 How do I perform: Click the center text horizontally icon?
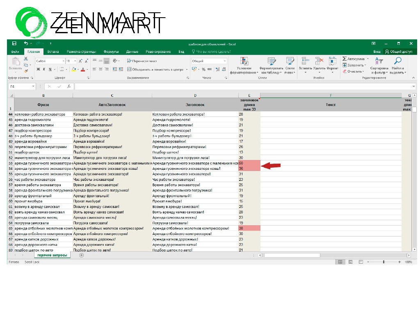click(101, 69)
